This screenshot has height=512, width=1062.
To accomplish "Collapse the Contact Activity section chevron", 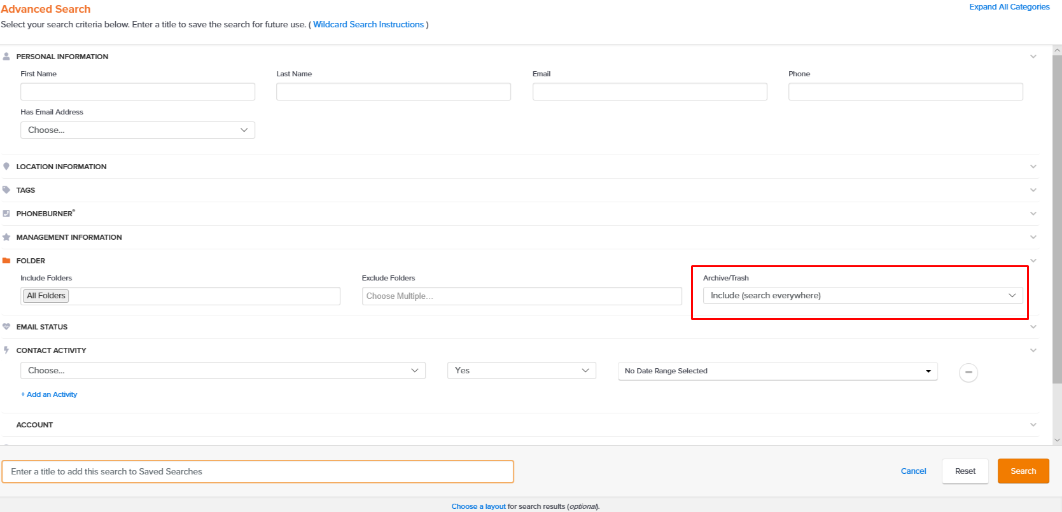I will tap(1033, 350).
